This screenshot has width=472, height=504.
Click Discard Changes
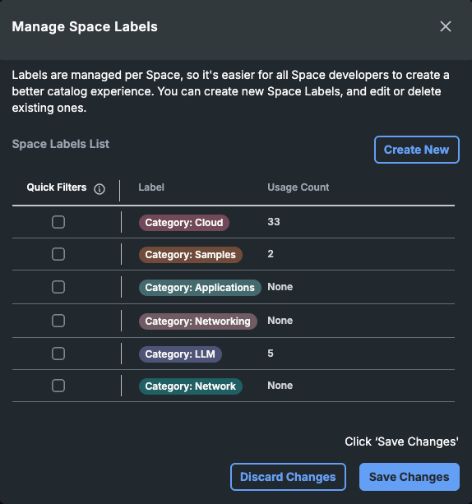pos(288,477)
